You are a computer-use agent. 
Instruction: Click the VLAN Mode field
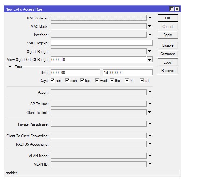(98, 156)
